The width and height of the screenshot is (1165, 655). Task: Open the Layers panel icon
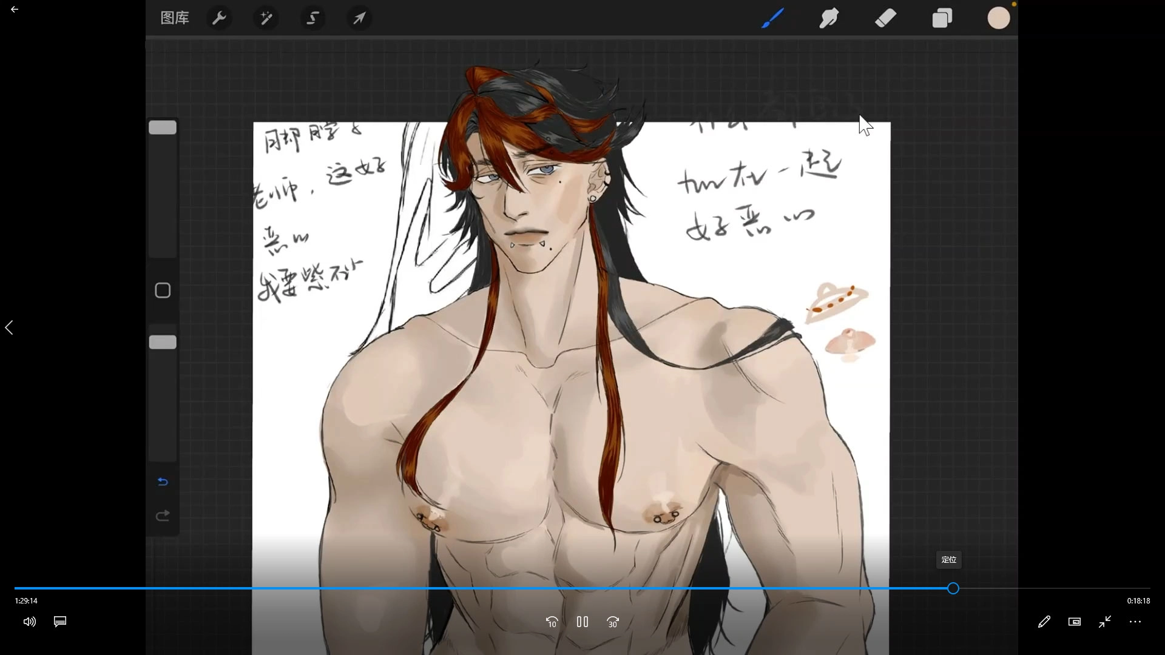tap(942, 18)
